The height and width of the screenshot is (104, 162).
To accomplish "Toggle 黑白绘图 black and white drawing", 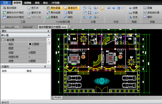I will click(54, 13).
